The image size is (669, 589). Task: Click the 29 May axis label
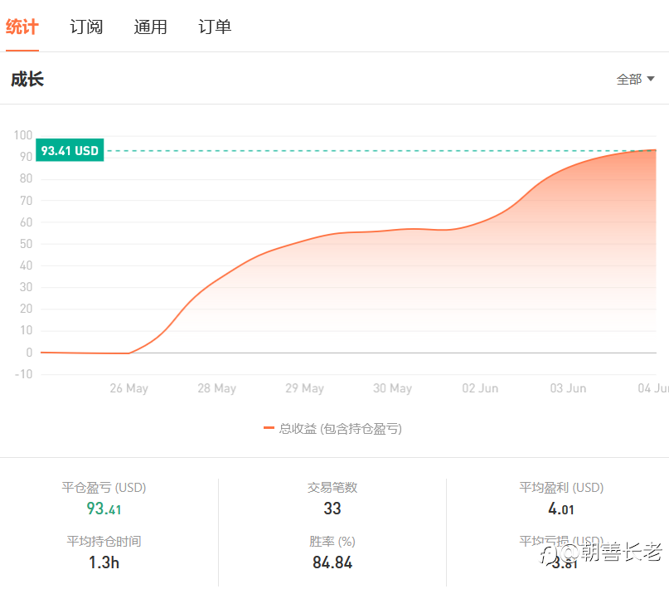coord(304,388)
